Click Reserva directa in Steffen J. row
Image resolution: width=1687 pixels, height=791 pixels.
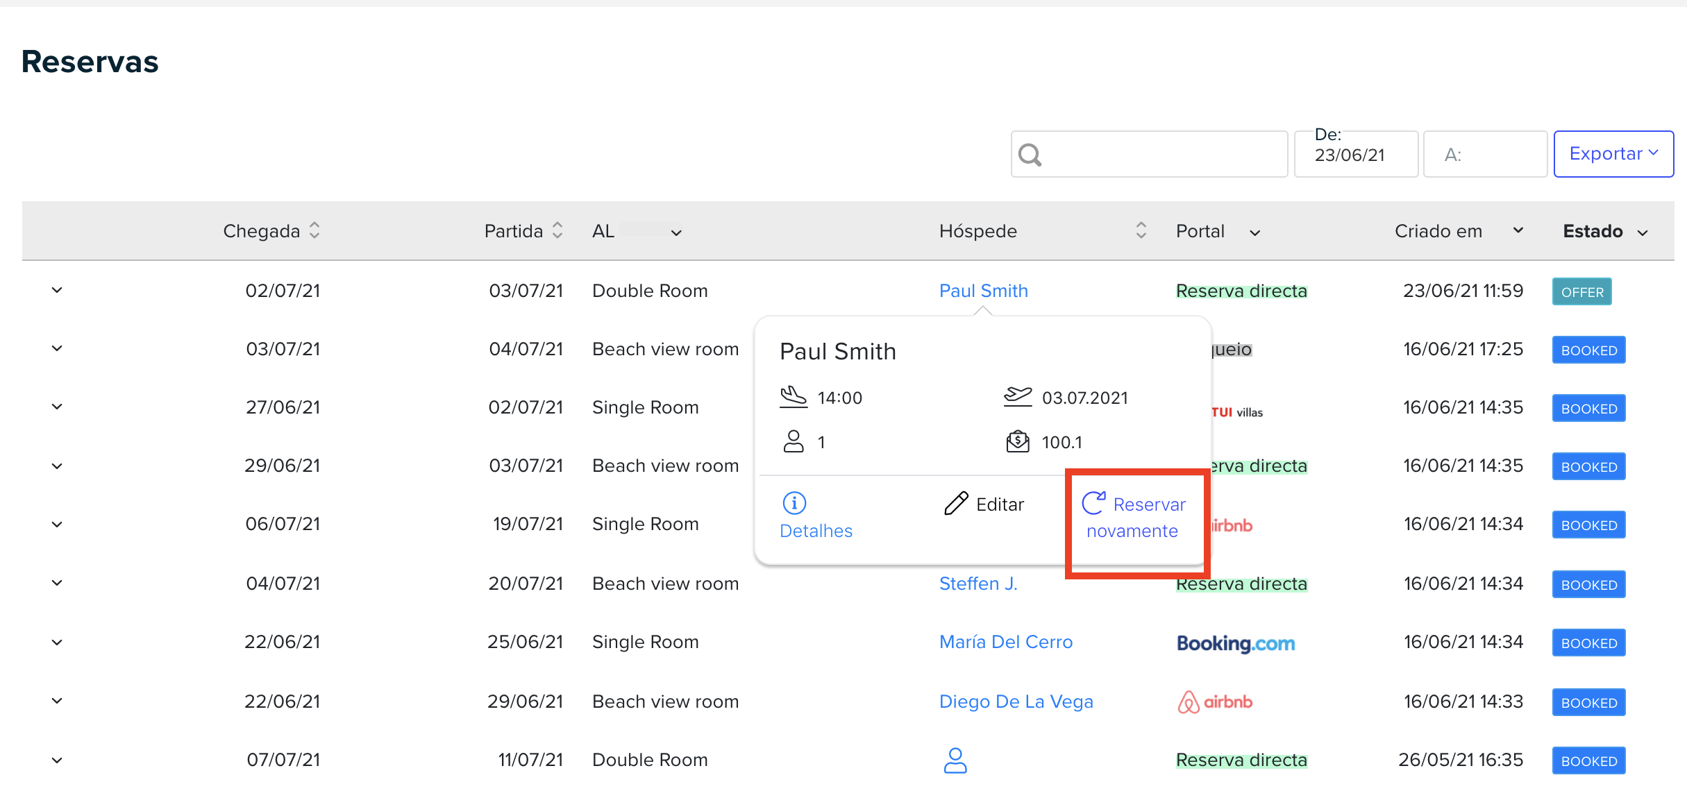click(1241, 584)
